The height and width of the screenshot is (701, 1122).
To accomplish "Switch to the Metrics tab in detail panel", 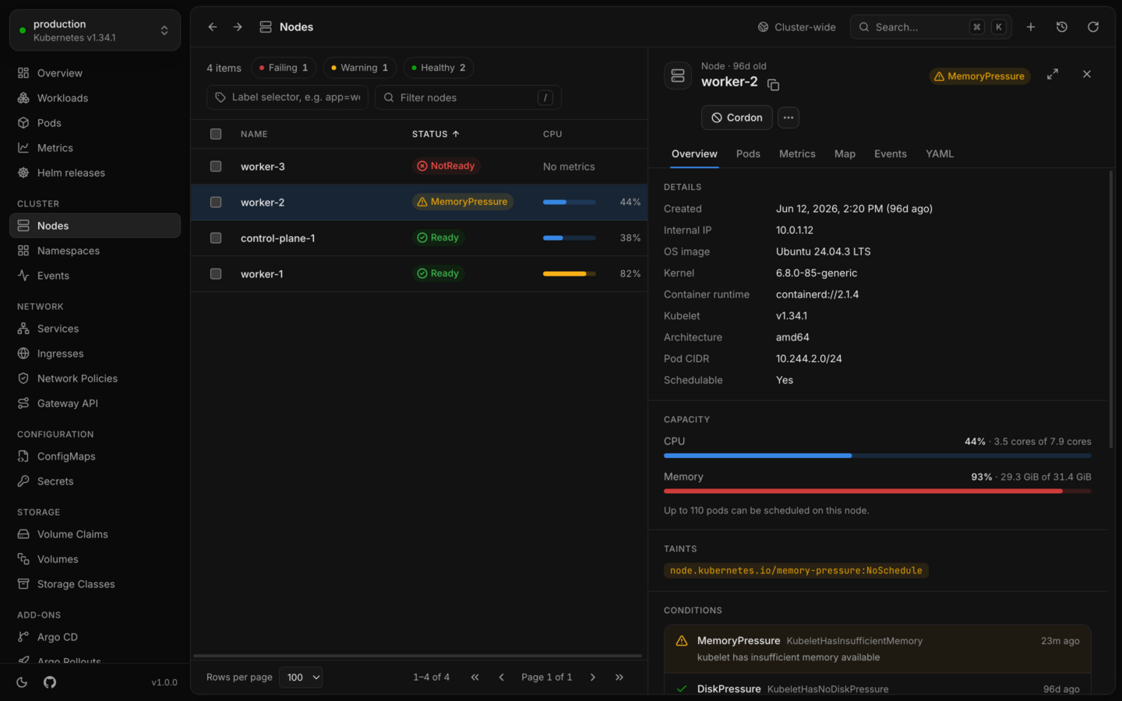I will click(x=797, y=154).
